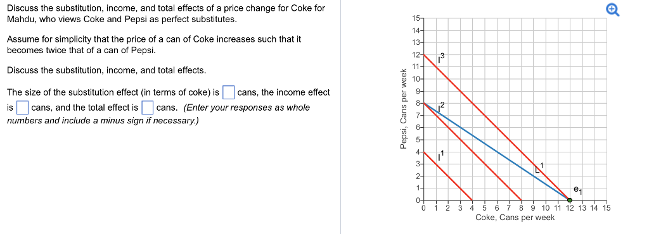
Task: Click 4 on the horizontal Coke axis
Action: coord(472,208)
